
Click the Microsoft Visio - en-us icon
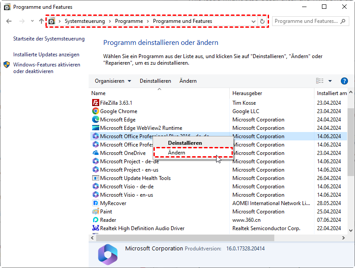pos(96,195)
